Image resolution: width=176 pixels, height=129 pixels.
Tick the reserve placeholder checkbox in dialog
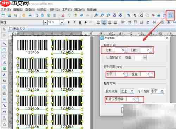point(108,58)
